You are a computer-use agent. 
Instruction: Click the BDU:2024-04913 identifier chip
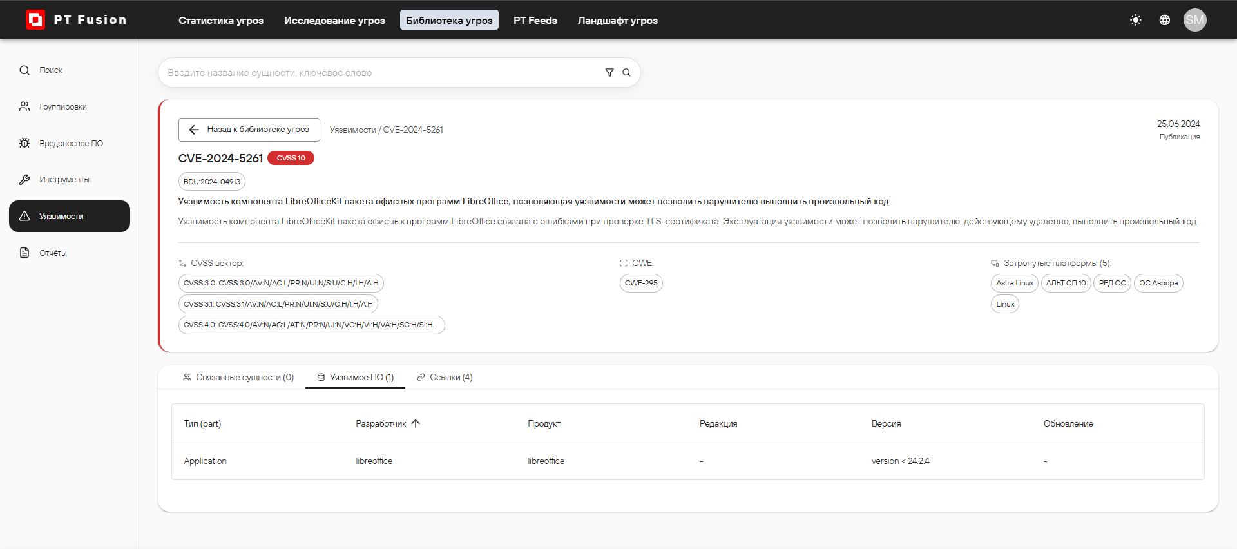[x=212, y=182]
